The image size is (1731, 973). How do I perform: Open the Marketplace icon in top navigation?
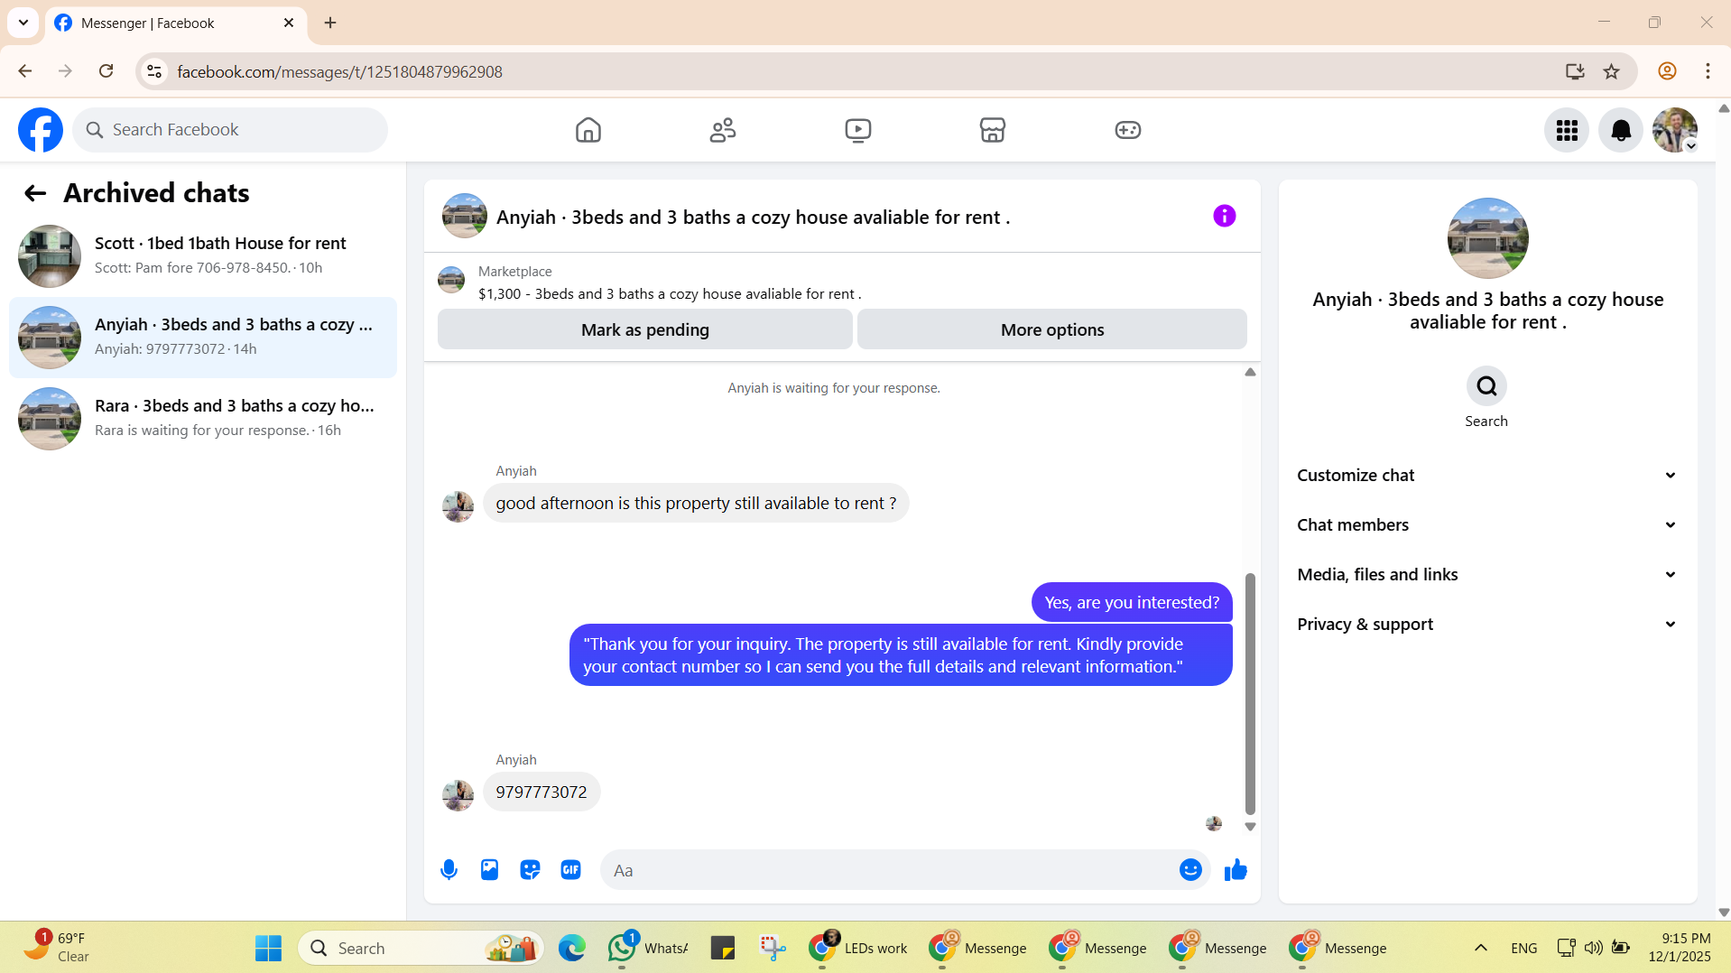pos(993,130)
